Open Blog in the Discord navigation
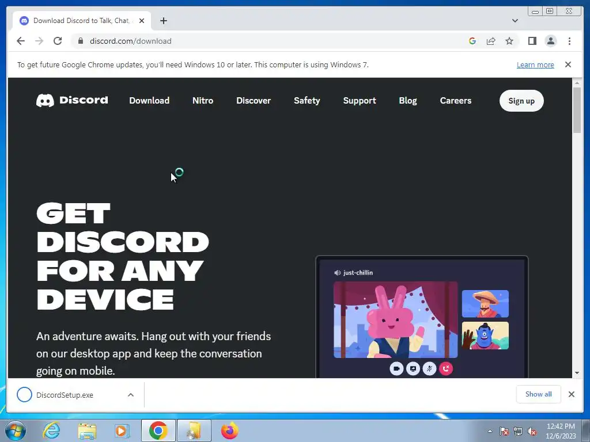 click(x=408, y=100)
